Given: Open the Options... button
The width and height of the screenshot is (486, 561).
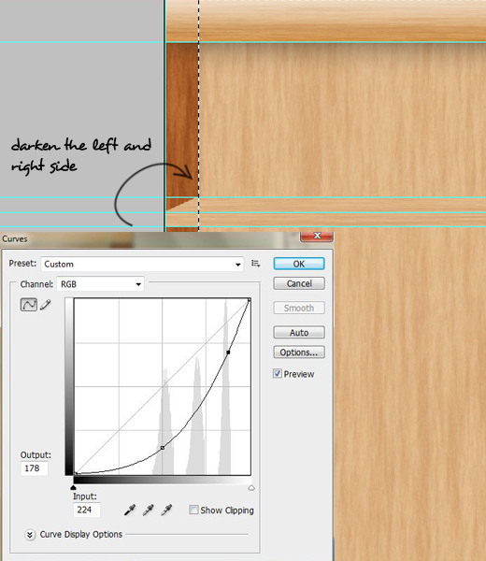Looking at the screenshot, I should pos(299,352).
